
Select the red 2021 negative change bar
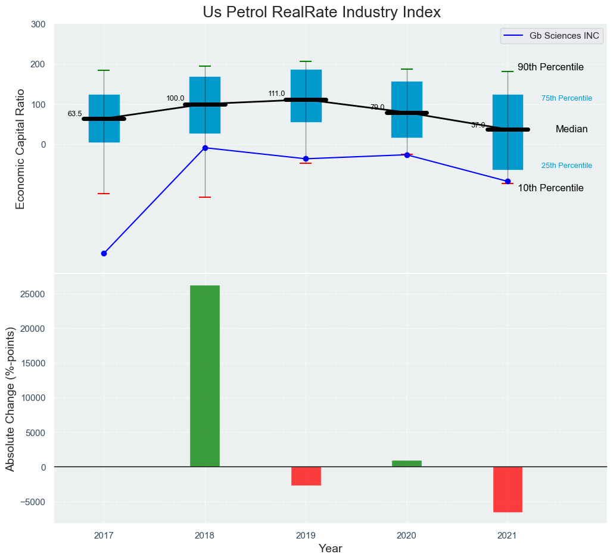[508, 489]
